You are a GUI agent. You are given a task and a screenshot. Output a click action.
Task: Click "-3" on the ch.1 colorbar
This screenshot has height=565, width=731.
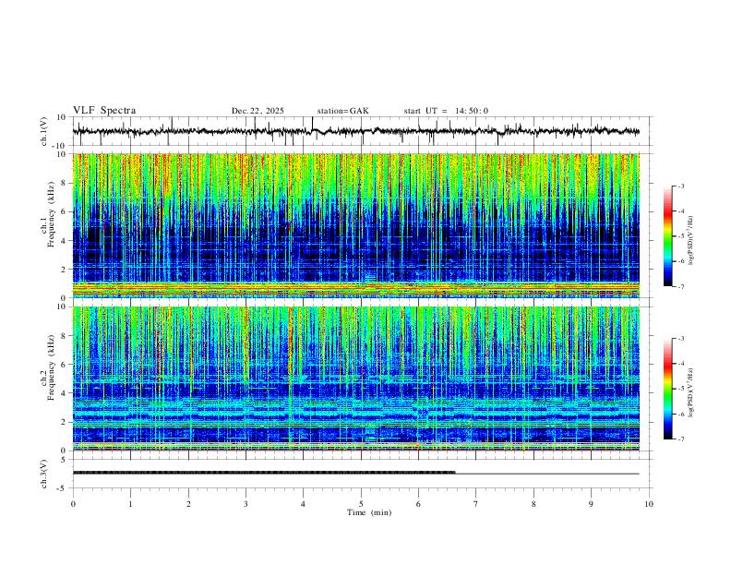(x=681, y=186)
